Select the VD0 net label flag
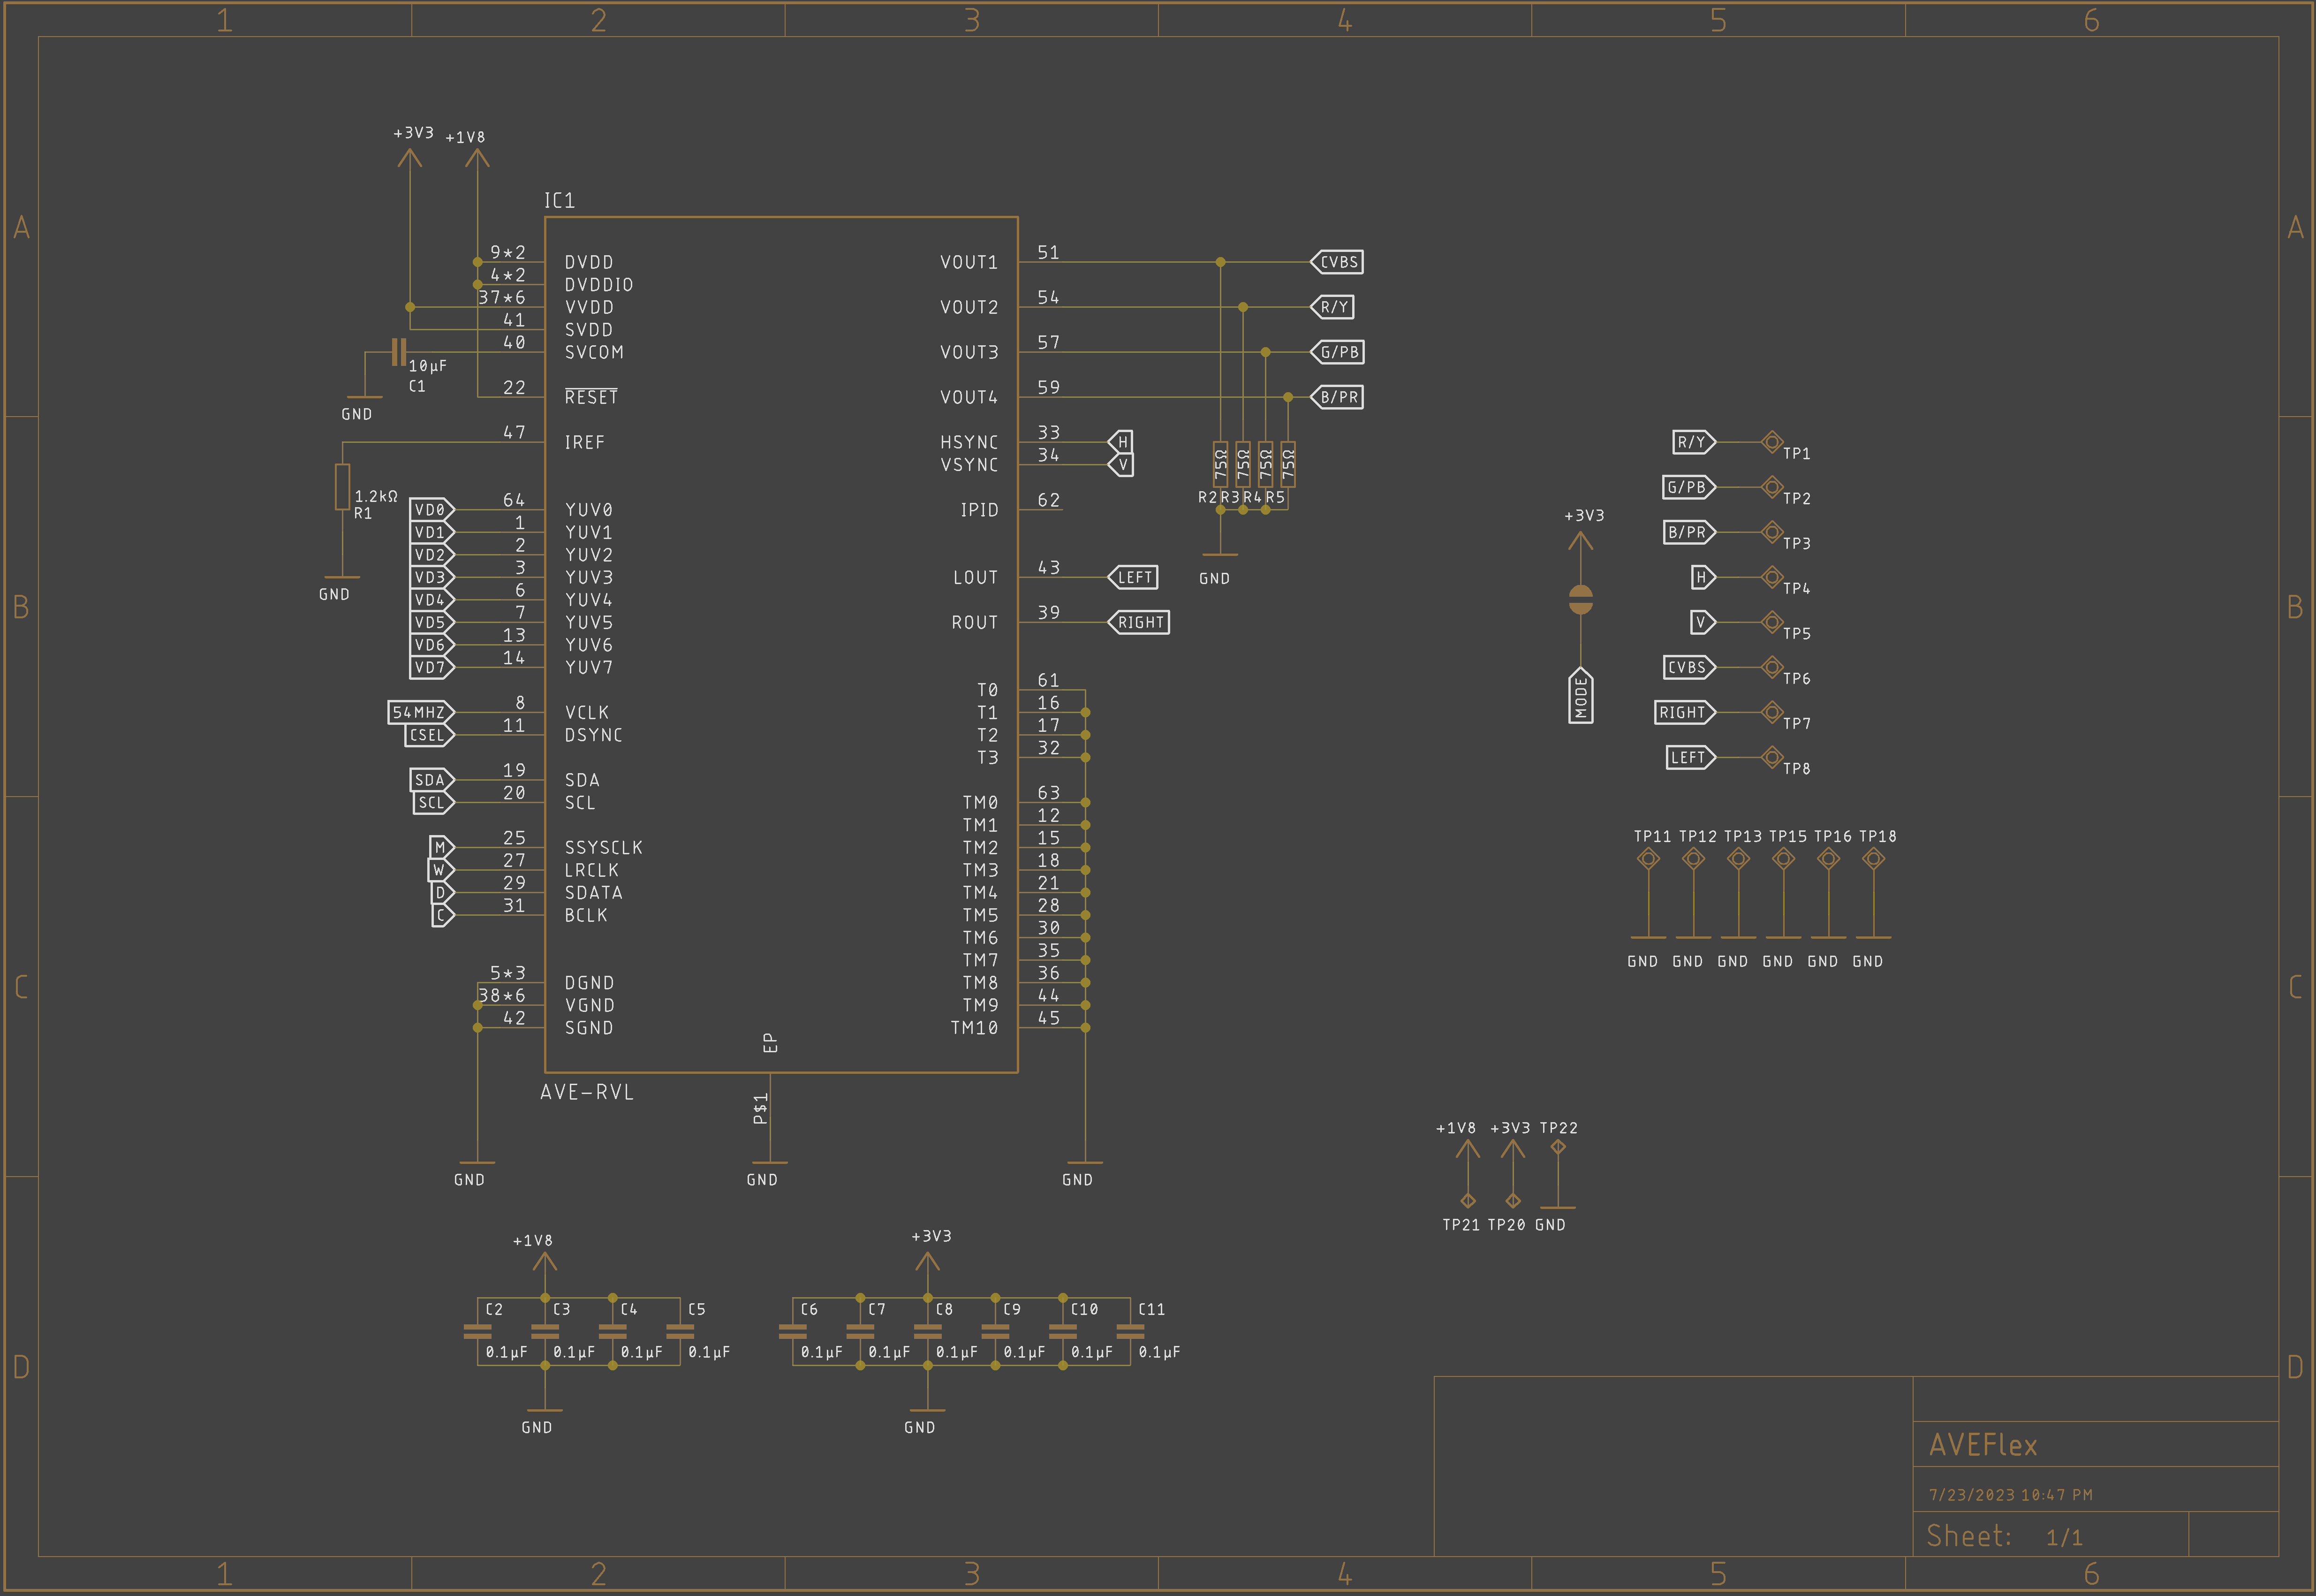 click(433, 510)
